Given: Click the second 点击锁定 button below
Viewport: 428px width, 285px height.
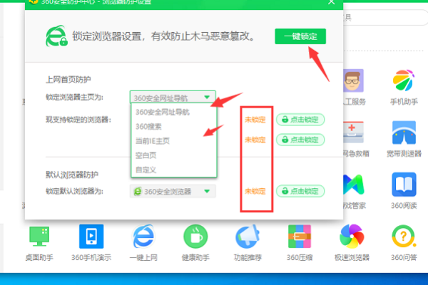Looking at the screenshot, I should tap(300, 140).
